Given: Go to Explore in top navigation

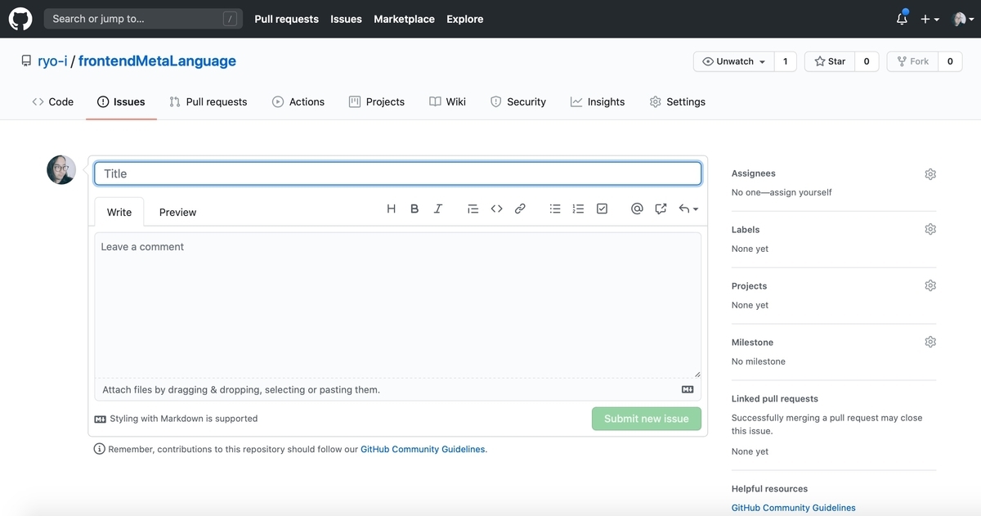Looking at the screenshot, I should tap(464, 19).
